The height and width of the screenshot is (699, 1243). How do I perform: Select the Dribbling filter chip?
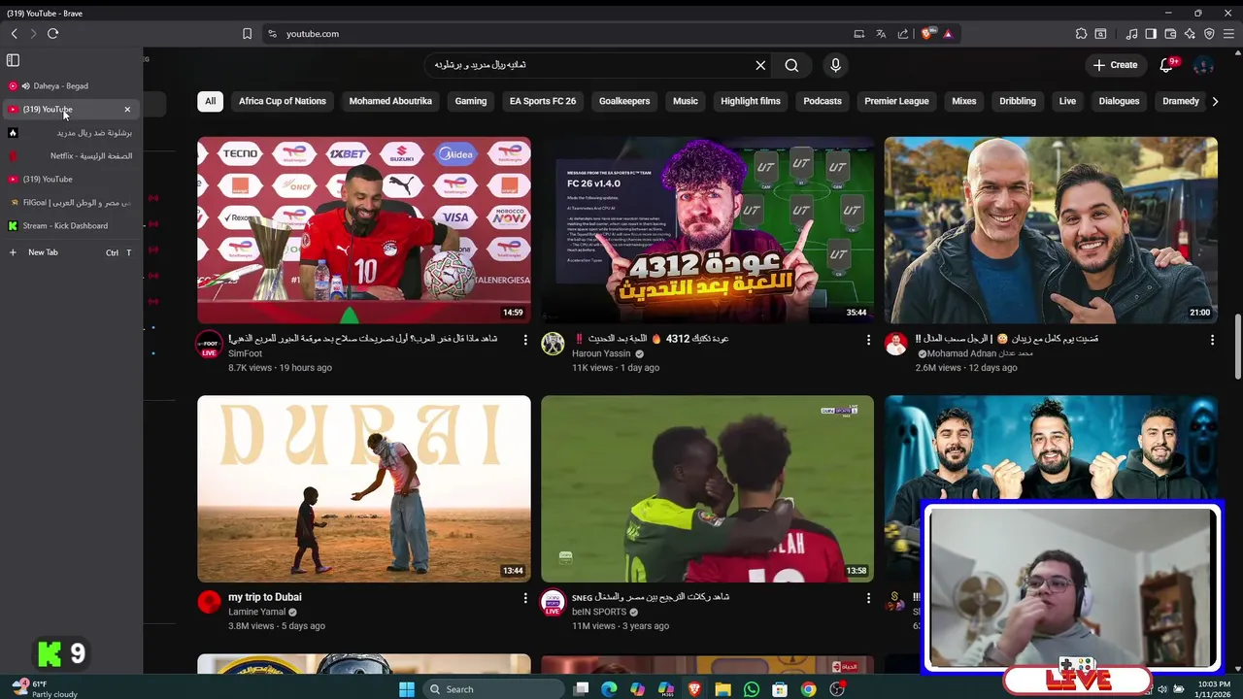point(1018,101)
